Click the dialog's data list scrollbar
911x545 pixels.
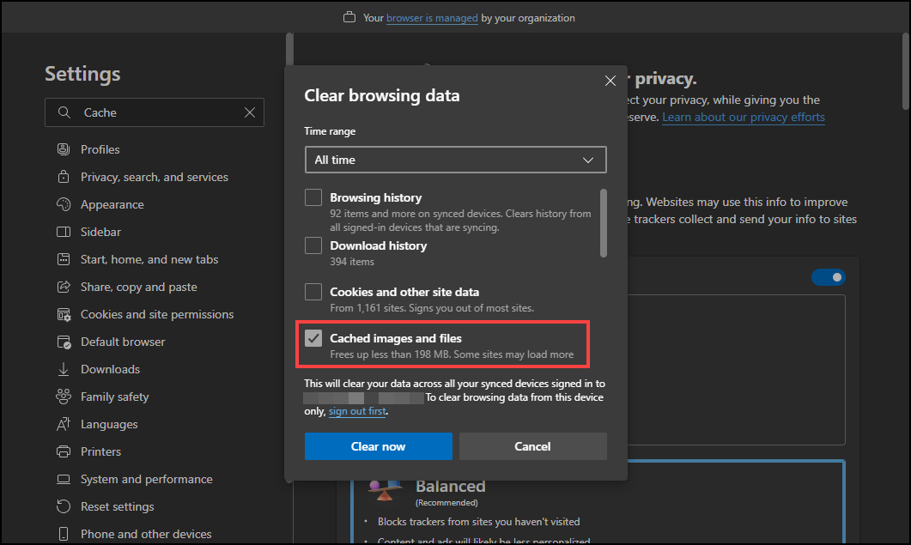[x=603, y=223]
